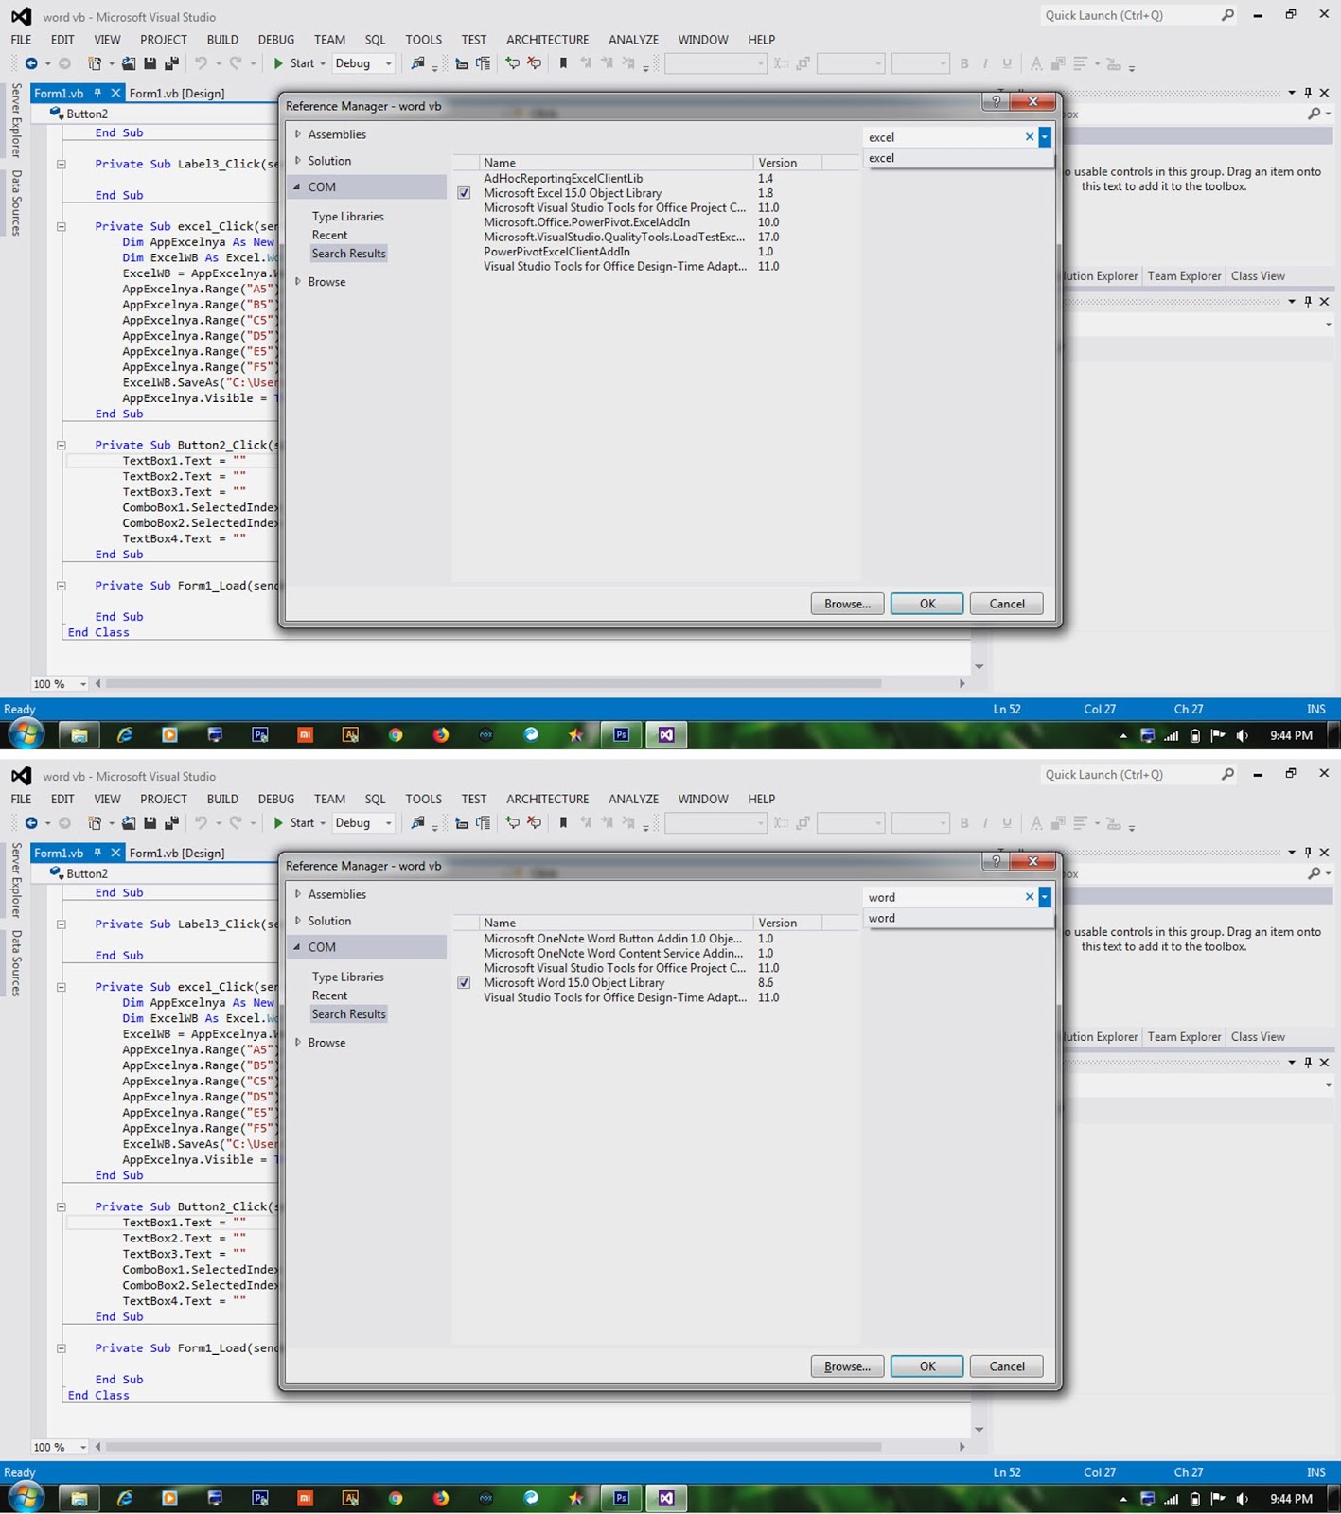
Task: Click Quick Launch magnifier icon in upper Visual Studio window
Action: [x=1227, y=15]
